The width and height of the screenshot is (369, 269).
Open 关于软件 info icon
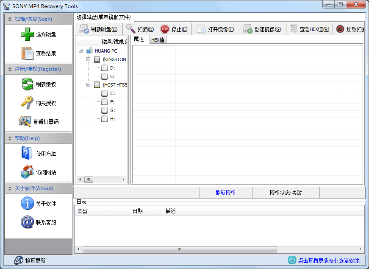(27, 203)
